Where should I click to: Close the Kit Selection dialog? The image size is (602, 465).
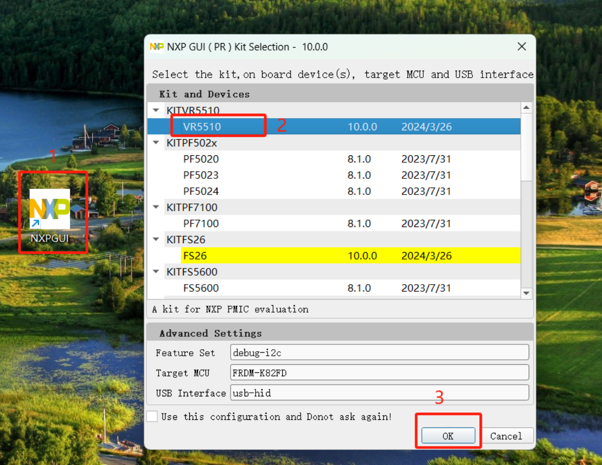522,47
